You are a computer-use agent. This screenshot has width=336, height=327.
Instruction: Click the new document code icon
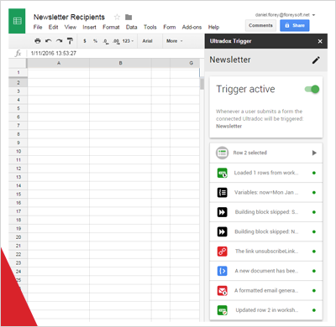223,271
